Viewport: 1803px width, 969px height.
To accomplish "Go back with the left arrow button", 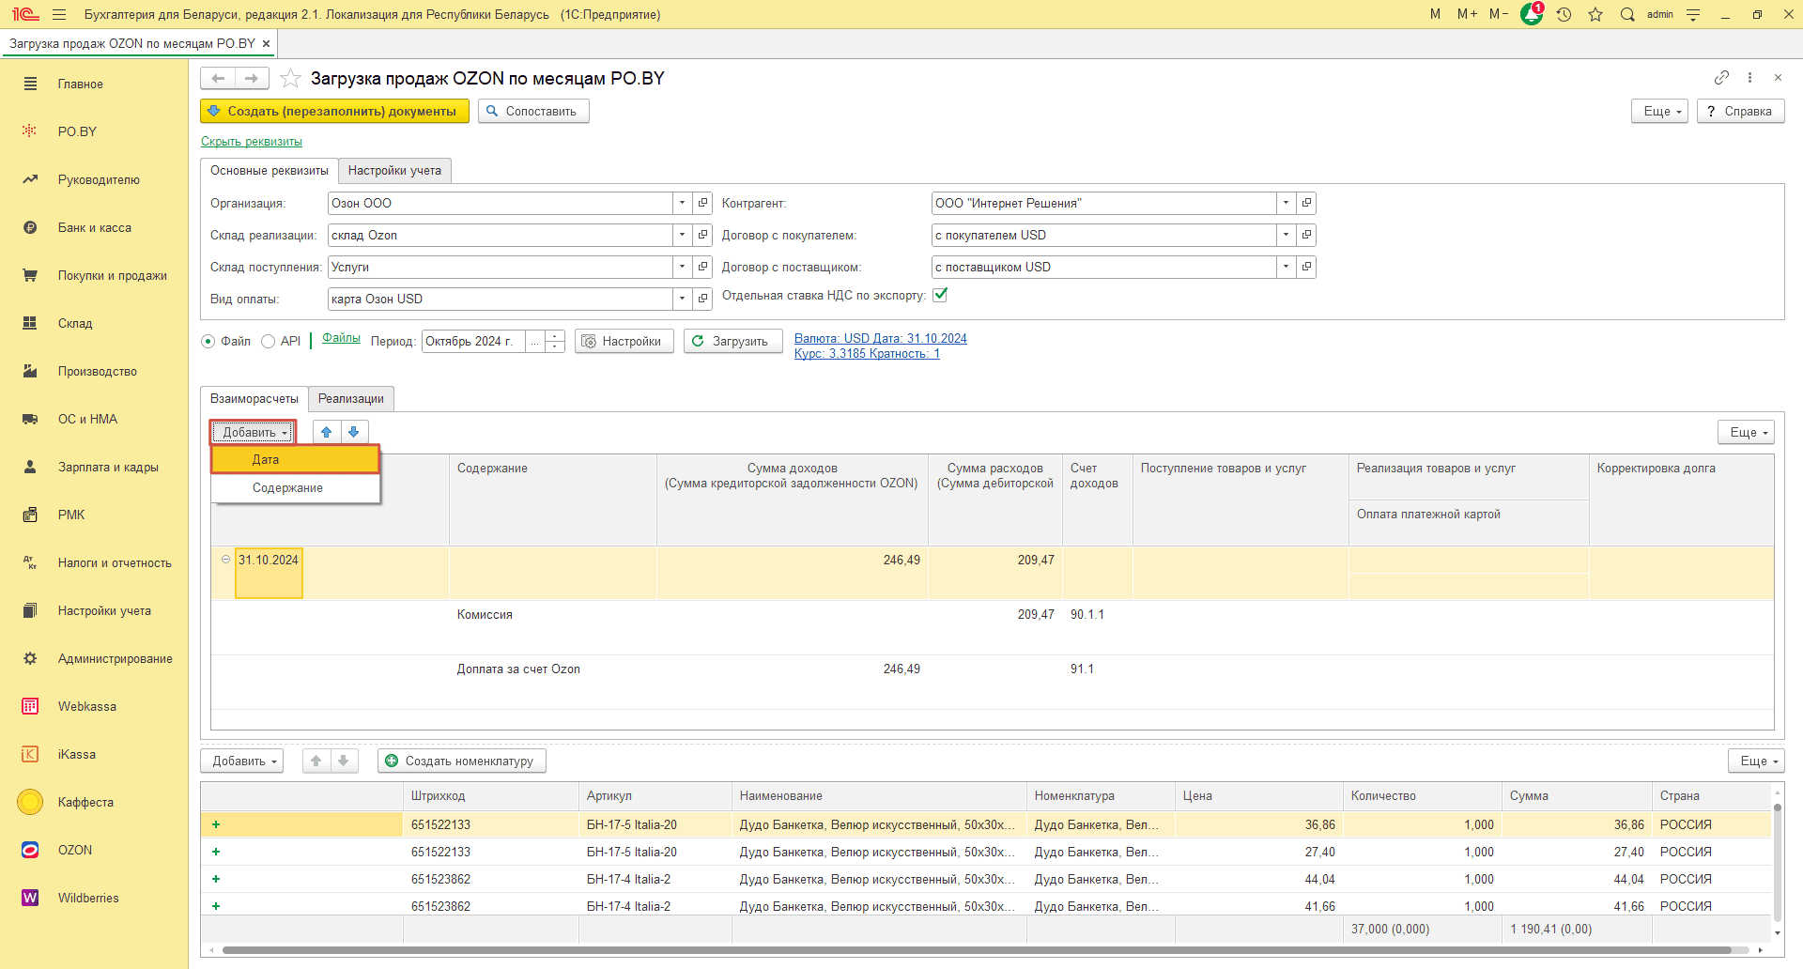I will tap(218, 78).
